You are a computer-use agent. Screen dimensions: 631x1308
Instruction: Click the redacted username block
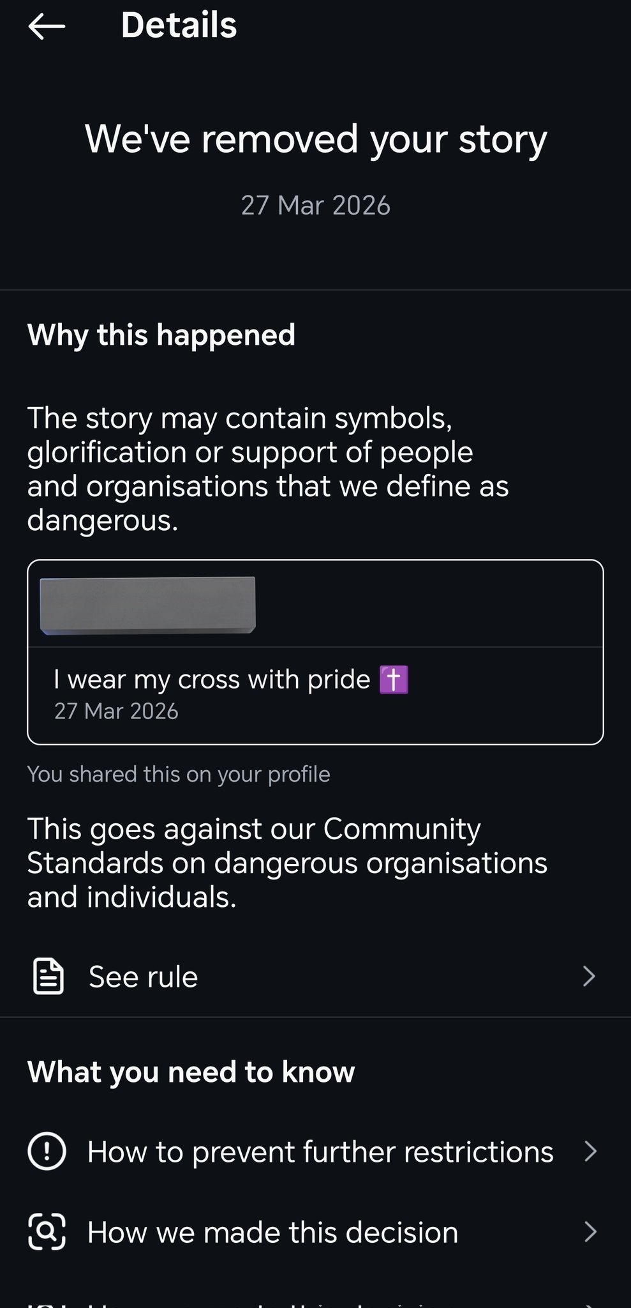coord(147,605)
